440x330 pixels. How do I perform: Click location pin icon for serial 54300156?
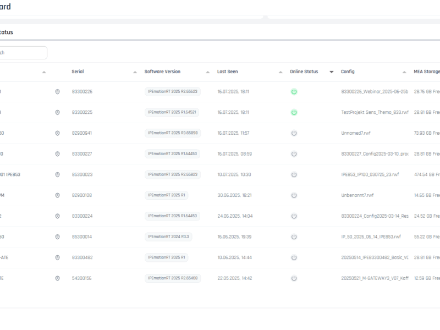pos(57,278)
